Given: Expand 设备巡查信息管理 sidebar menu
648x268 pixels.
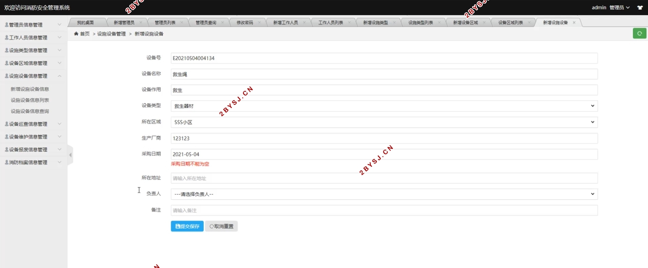Looking at the screenshot, I should point(33,124).
